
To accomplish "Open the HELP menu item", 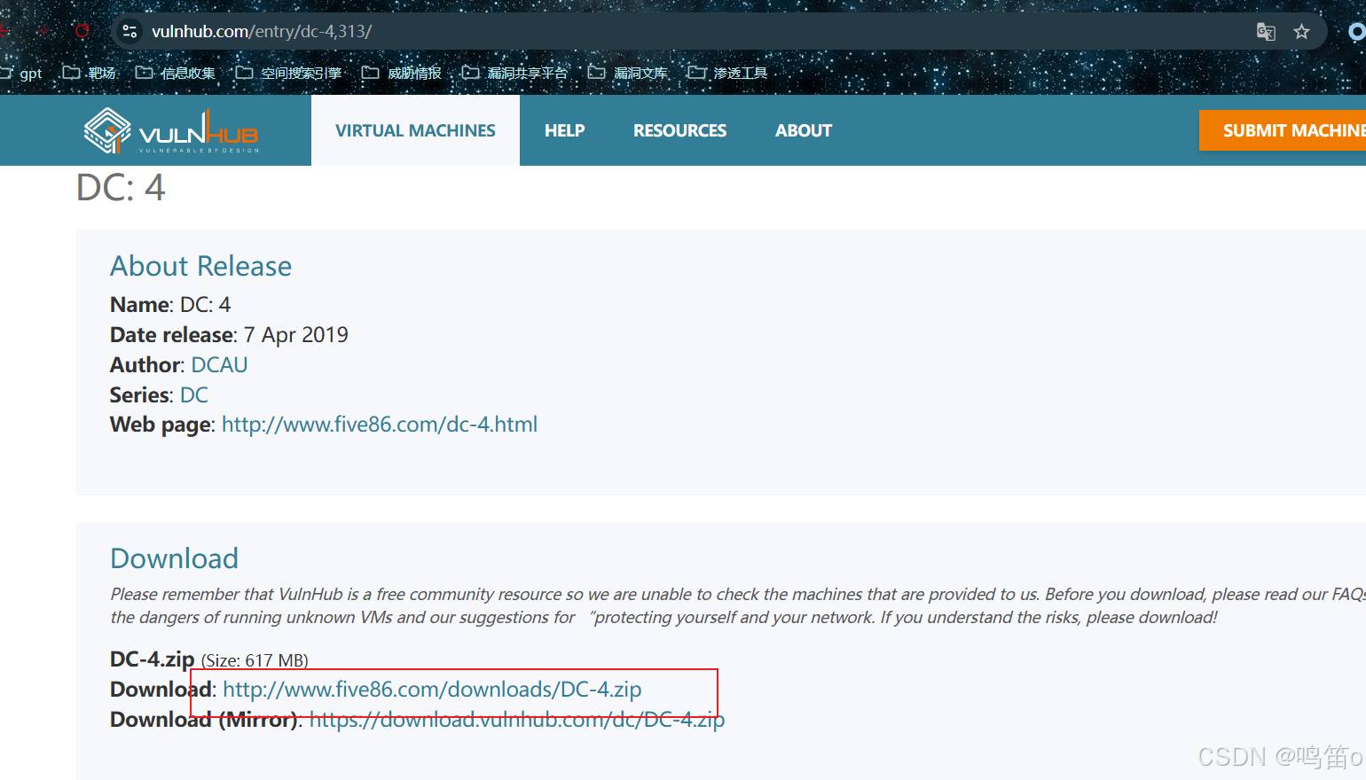I will tap(564, 130).
